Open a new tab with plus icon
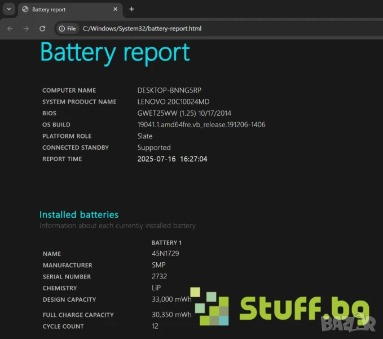 click(x=131, y=9)
